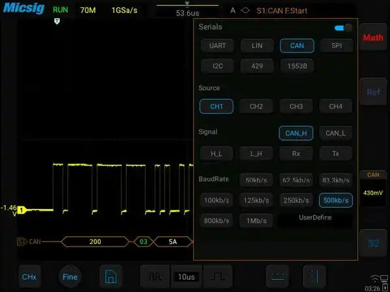Select CH2 as decode source
The image size is (390, 292).
coord(256,106)
